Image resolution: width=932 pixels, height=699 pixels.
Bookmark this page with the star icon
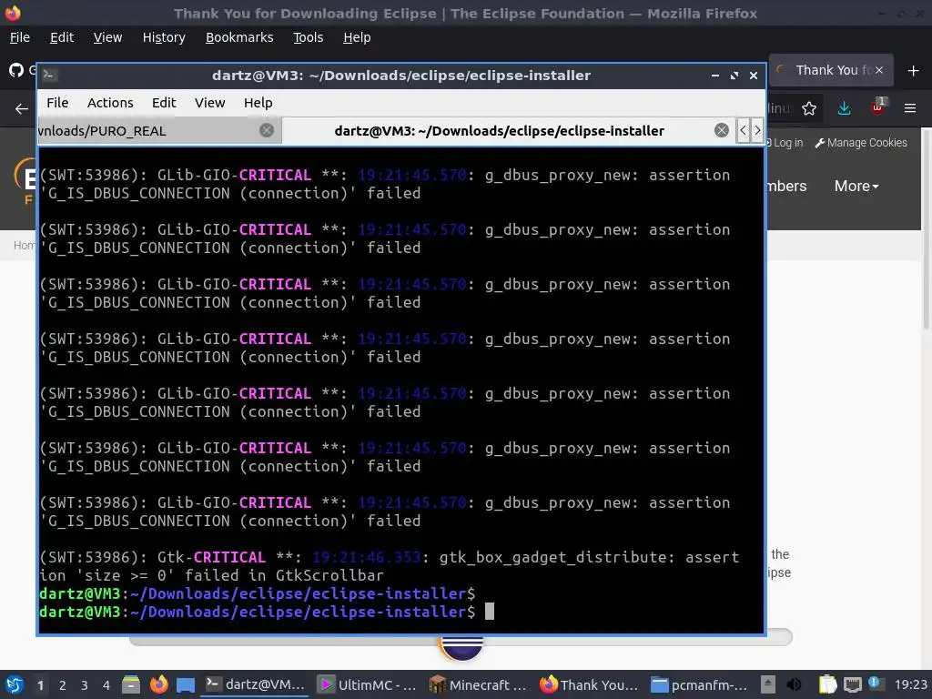(809, 108)
